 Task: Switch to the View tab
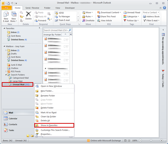pos(58,8)
